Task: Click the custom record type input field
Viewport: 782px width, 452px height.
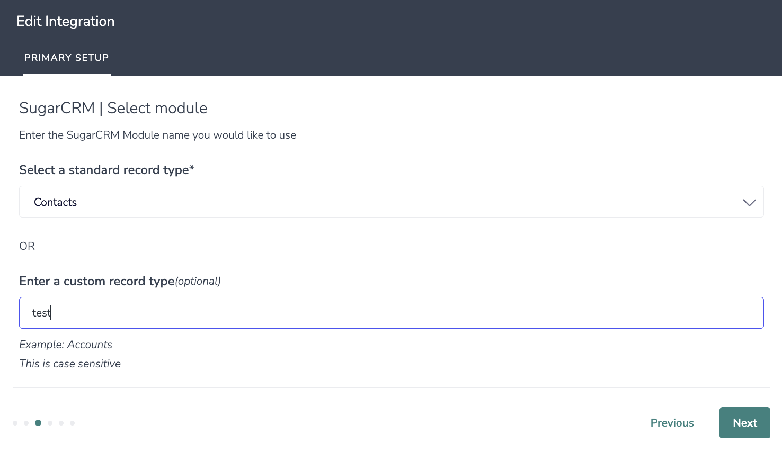Action: click(x=391, y=313)
